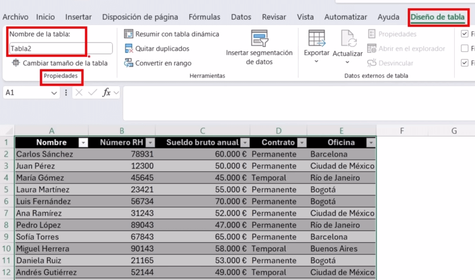Image resolution: width=475 pixels, height=280 pixels.
Task: Click the Exportar table icon
Action: coord(316,38)
